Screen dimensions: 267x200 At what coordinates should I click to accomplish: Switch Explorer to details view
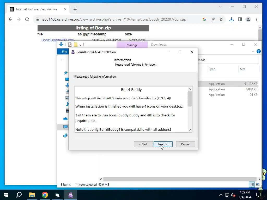pyautogui.click(x=252, y=184)
